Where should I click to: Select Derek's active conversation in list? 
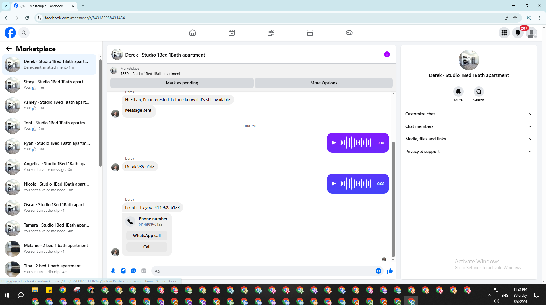point(49,65)
